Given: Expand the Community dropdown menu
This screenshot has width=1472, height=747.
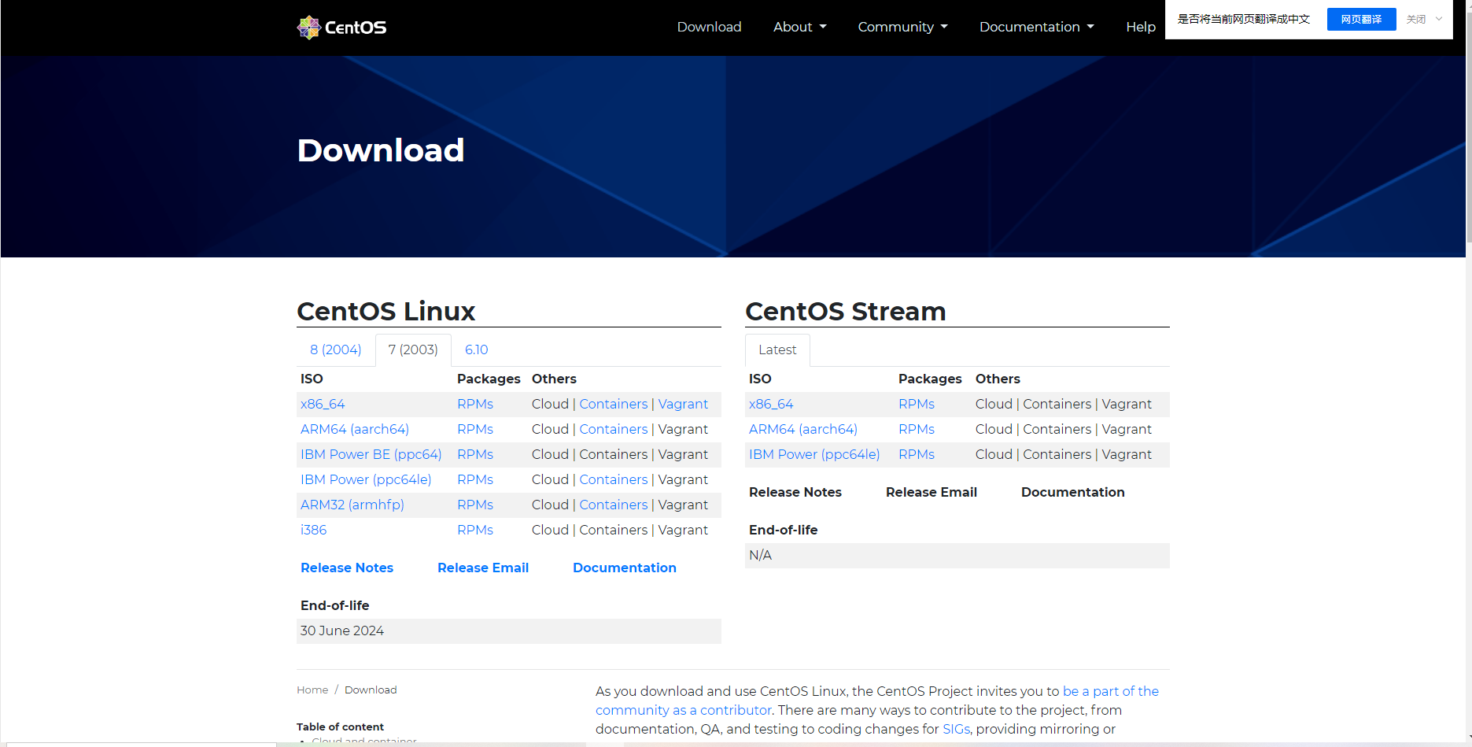Looking at the screenshot, I should (902, 27).
